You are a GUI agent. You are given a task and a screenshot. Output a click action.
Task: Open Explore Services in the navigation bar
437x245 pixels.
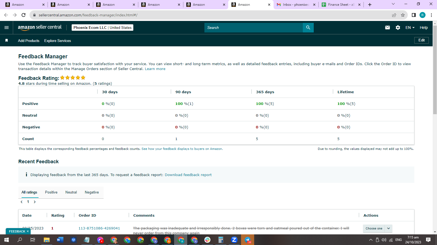58,41
